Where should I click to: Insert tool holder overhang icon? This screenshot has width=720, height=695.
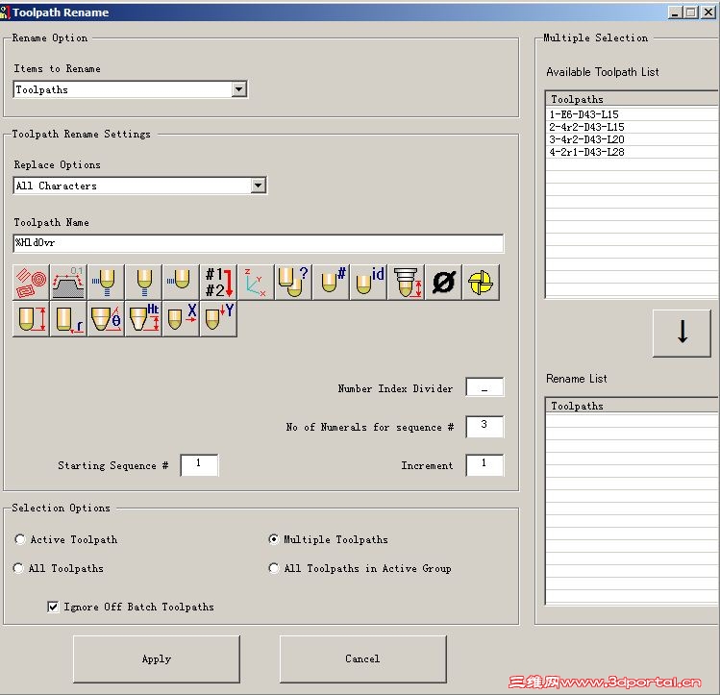[x=407, y=283]
